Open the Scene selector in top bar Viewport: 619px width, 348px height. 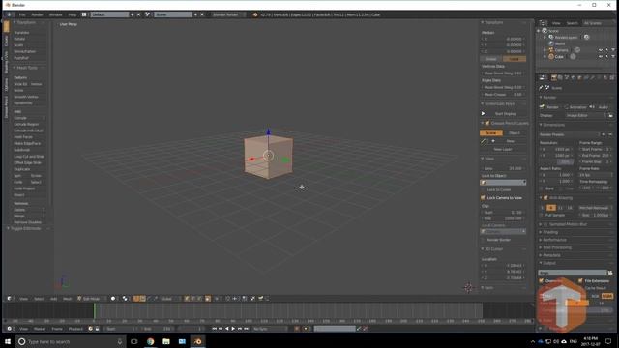coord(173,15)
